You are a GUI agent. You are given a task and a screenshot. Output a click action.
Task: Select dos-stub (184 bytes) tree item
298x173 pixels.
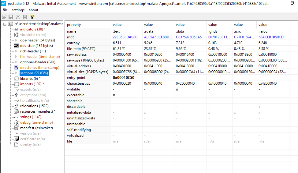coord(36,46)
